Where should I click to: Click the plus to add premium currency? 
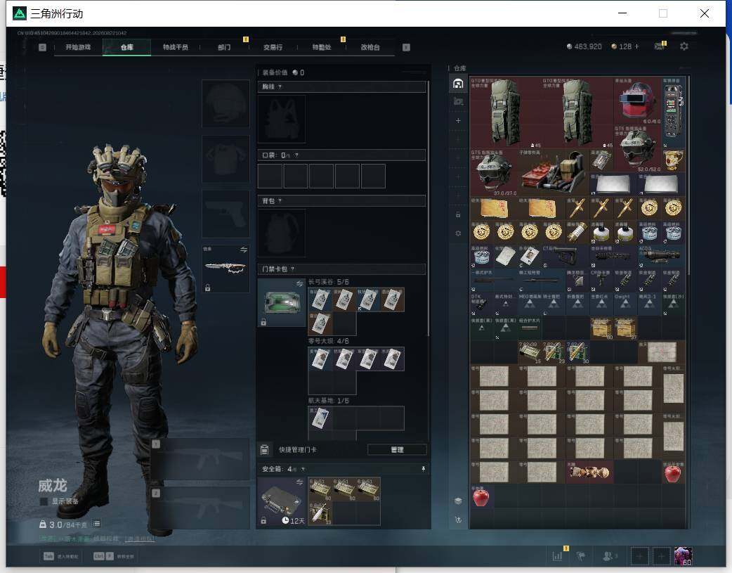[636, 46]
